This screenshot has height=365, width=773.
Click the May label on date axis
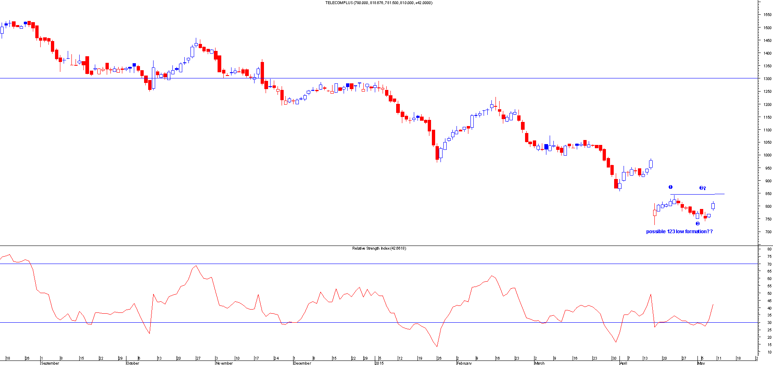coord(701,363)
